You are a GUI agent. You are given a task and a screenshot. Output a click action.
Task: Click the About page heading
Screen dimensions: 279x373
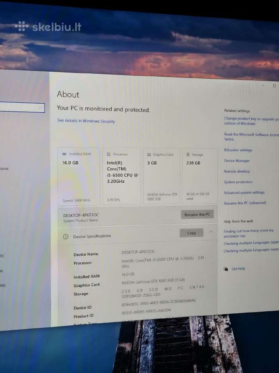(x=68, y=94)
